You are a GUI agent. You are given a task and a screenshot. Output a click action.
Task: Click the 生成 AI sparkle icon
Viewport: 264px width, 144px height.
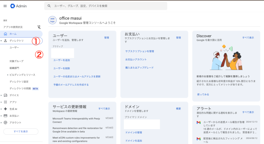[x=5, y=109]
